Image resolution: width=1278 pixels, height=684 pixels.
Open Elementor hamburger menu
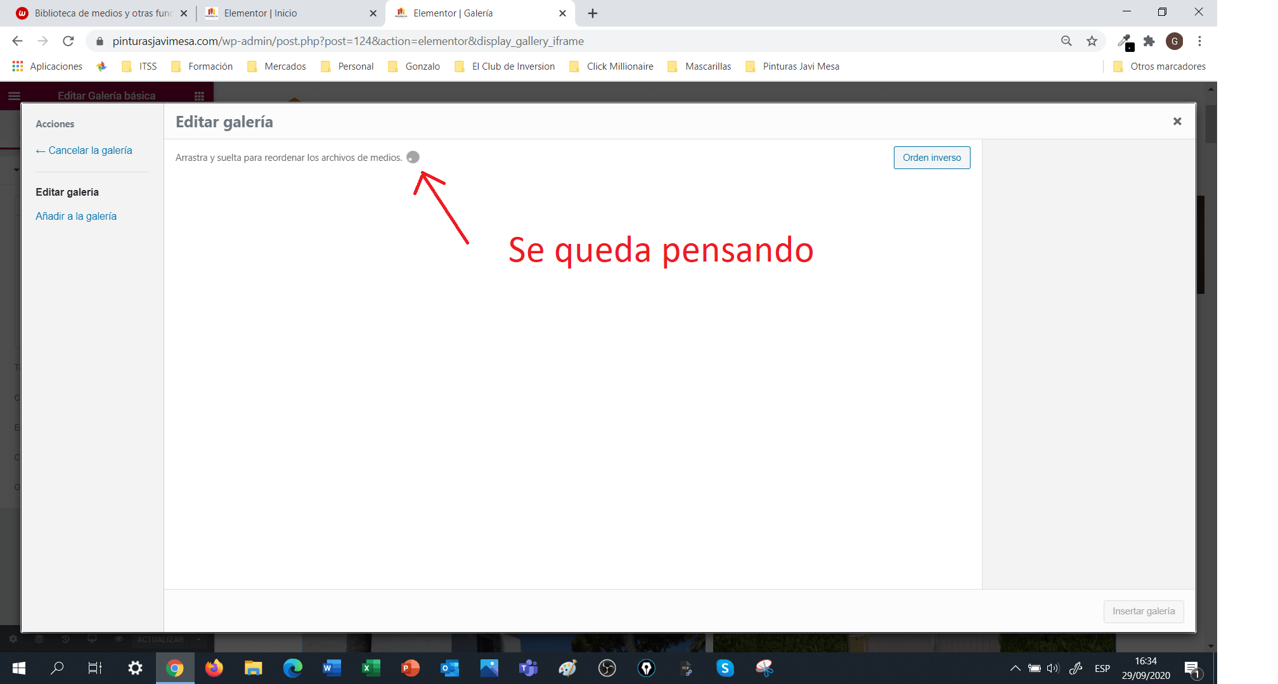click(x=14, y=96)
